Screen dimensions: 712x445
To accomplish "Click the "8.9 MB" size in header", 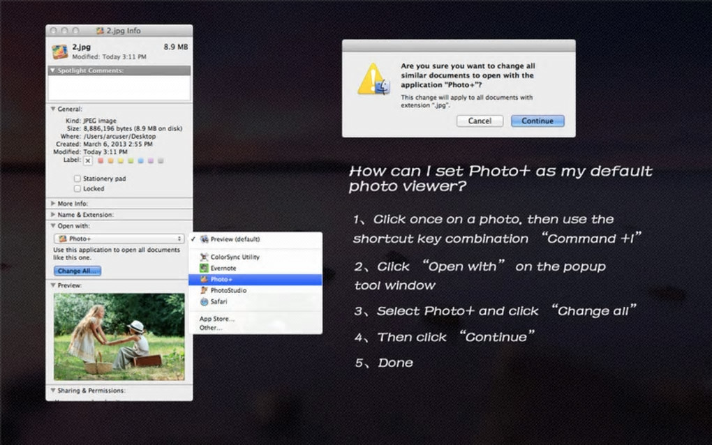I will point(176,47).
